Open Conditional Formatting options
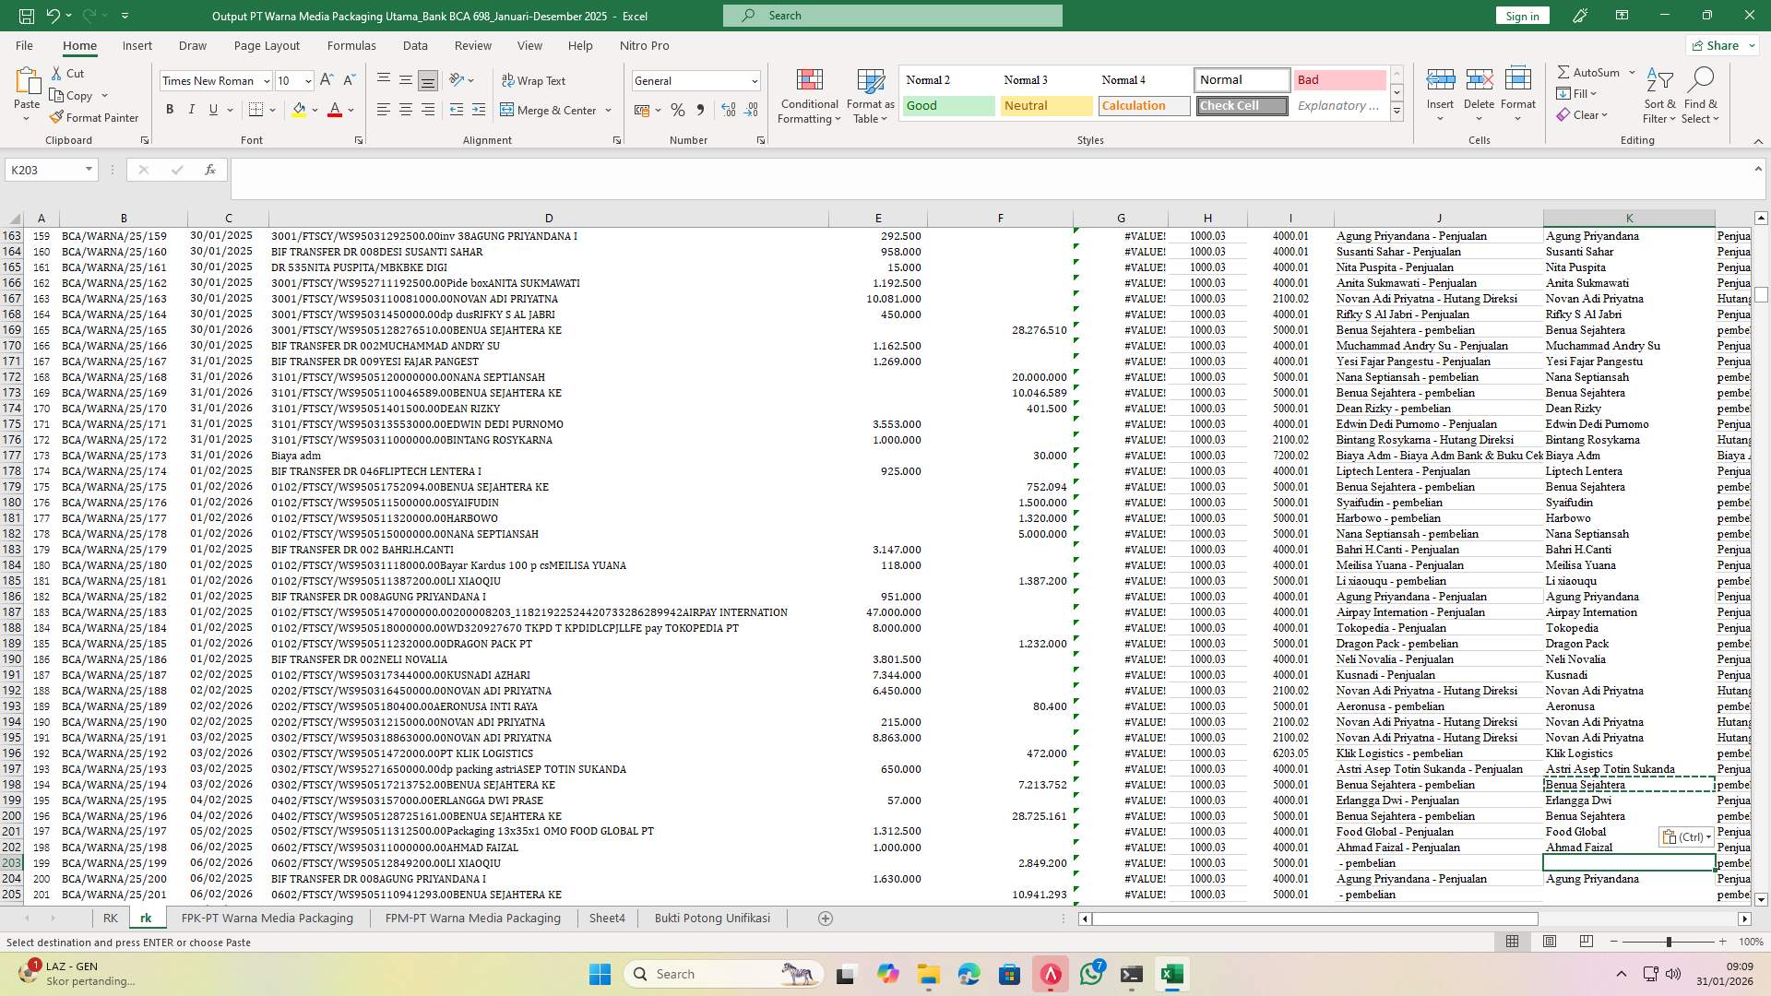The width and height of the screenshot is (1771, 996). pos(809,95)
